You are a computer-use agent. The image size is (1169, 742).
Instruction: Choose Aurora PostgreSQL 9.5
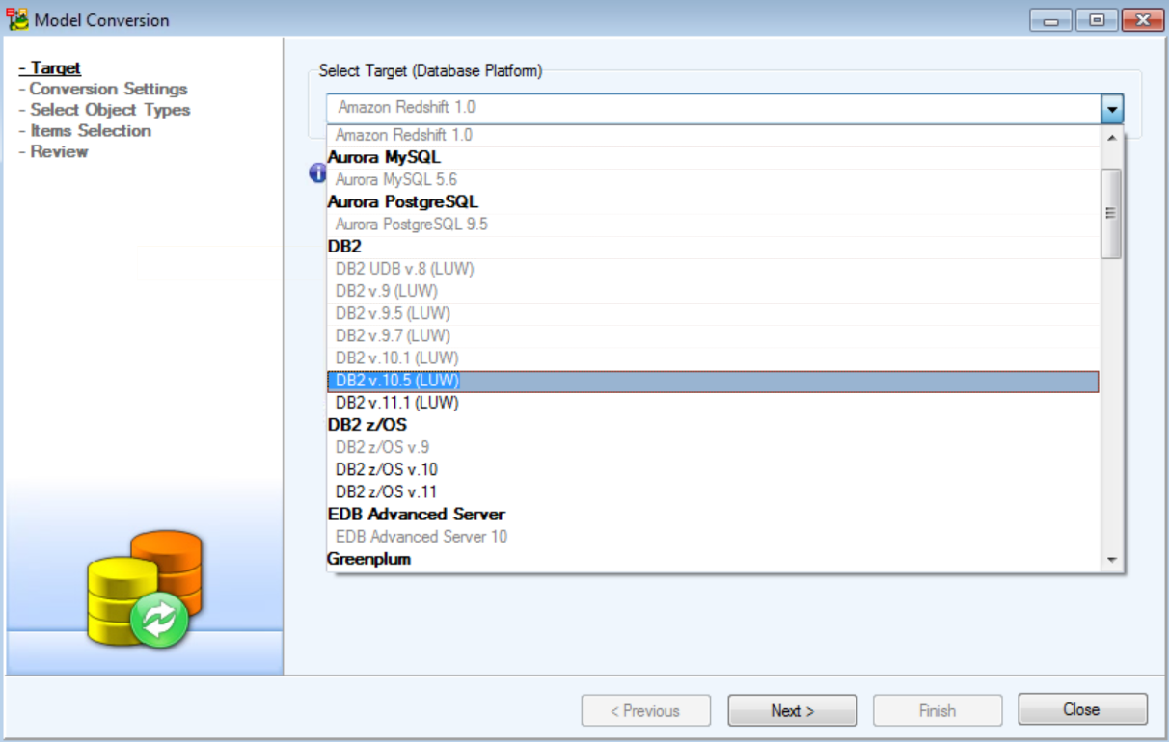tap(714, 224)
